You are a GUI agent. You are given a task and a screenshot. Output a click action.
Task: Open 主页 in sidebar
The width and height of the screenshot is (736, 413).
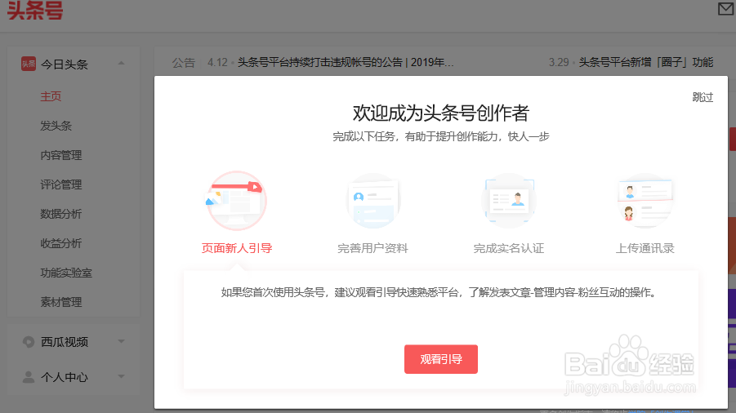pyautogui.click(x=51, y=96)
